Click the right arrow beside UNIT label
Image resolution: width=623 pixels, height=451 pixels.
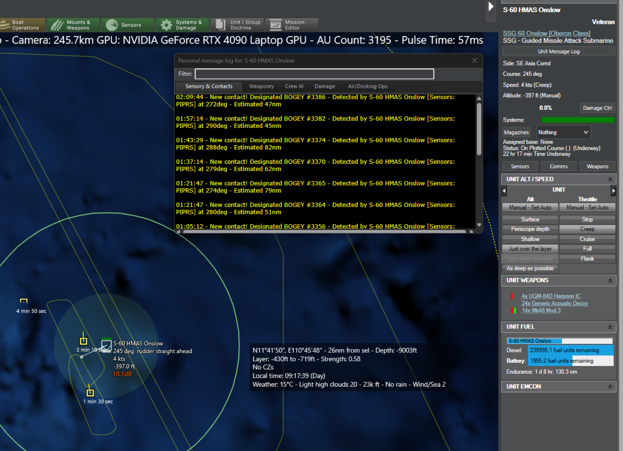point(613,191)
